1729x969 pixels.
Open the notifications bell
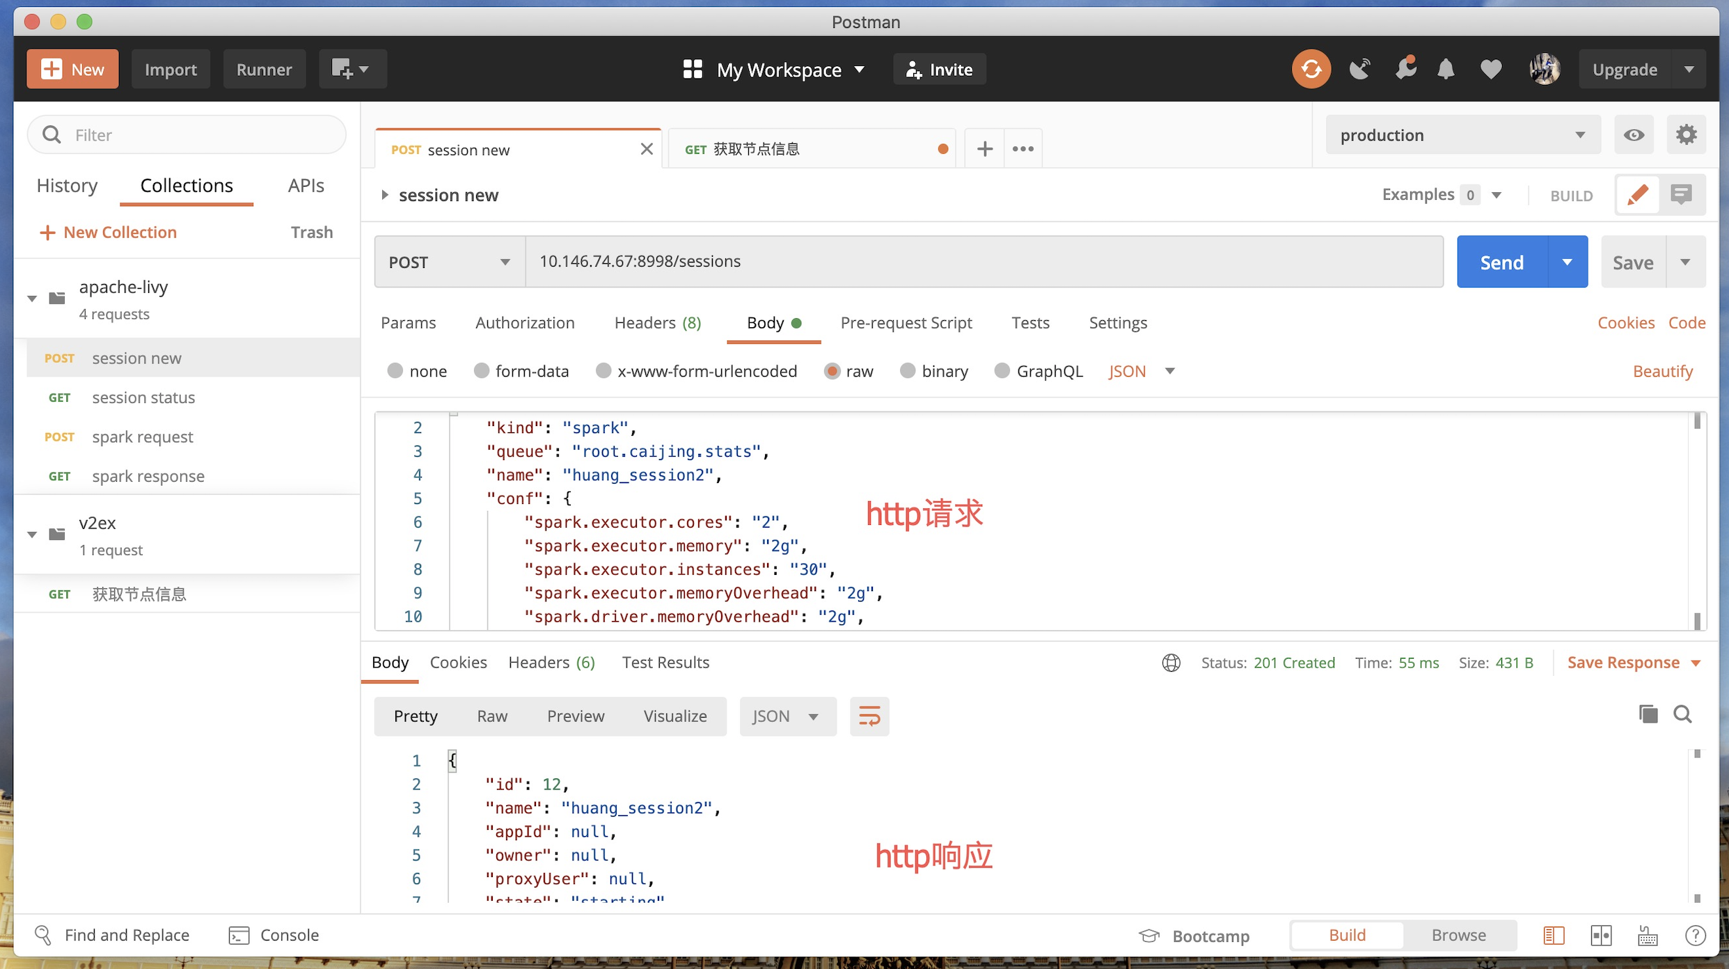(1446, 69)
